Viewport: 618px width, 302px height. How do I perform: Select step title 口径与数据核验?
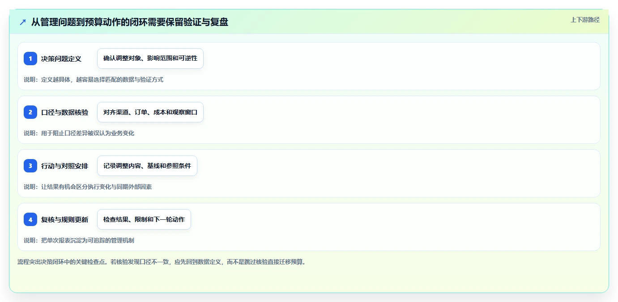[x=64, y=112]
